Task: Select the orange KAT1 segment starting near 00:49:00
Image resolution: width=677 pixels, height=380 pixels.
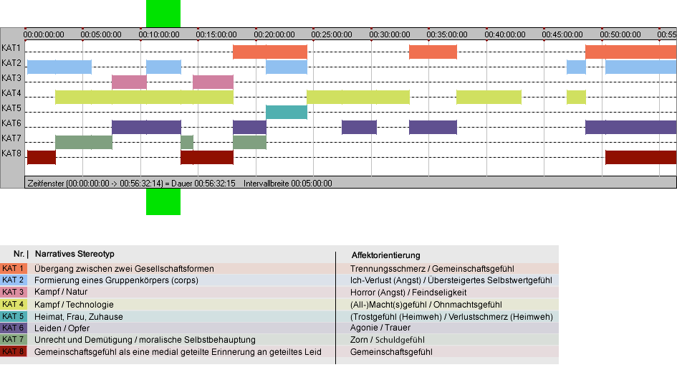Action: click(631, 52)
